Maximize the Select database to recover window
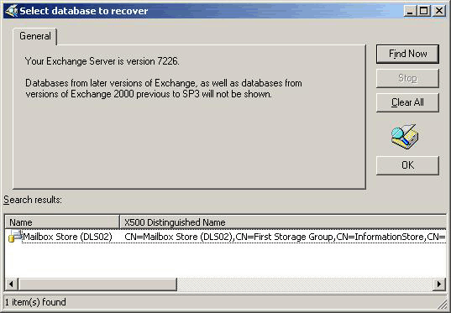The image size is (451, 313). [x=423, y=11]
